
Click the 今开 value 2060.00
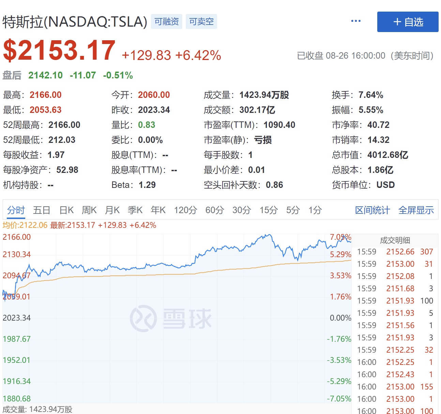(154, 95)
